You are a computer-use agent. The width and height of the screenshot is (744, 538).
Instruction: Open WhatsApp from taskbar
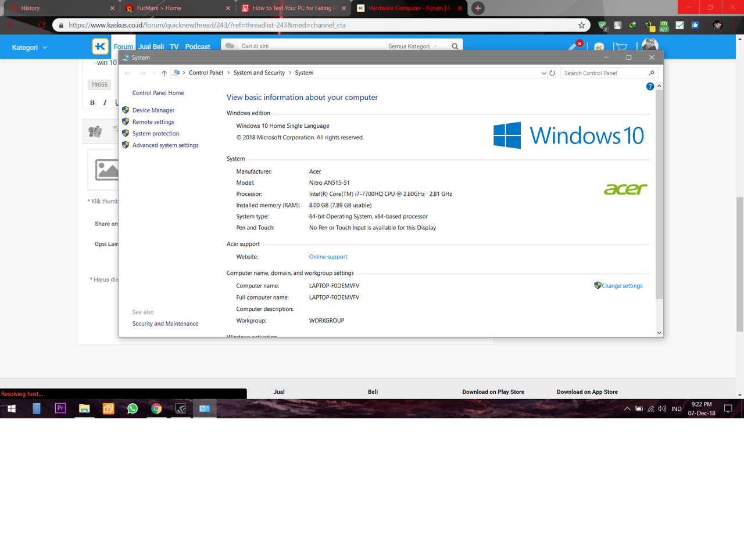pyautogui.click(x=133, y=408)
